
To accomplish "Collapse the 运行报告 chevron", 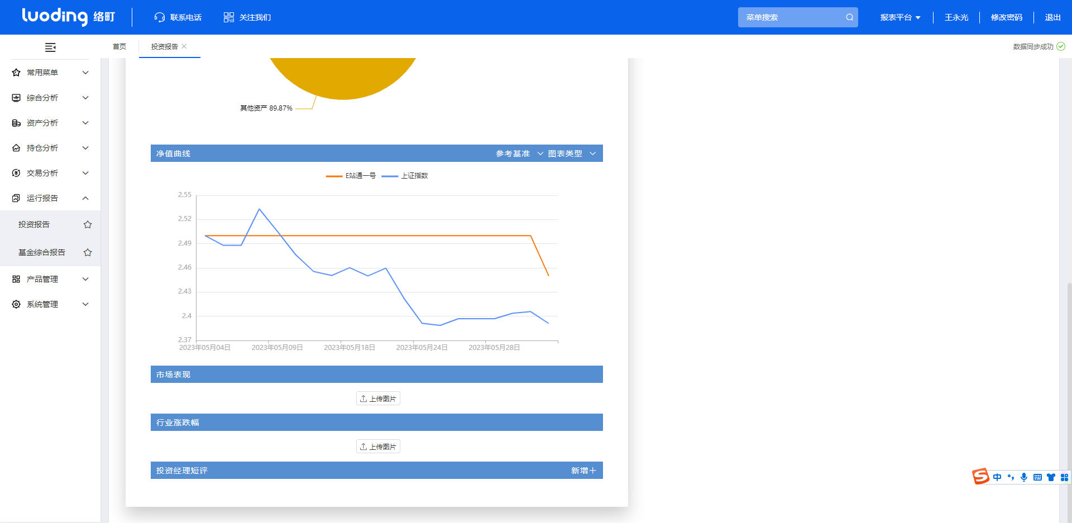I will pos(85,198).
